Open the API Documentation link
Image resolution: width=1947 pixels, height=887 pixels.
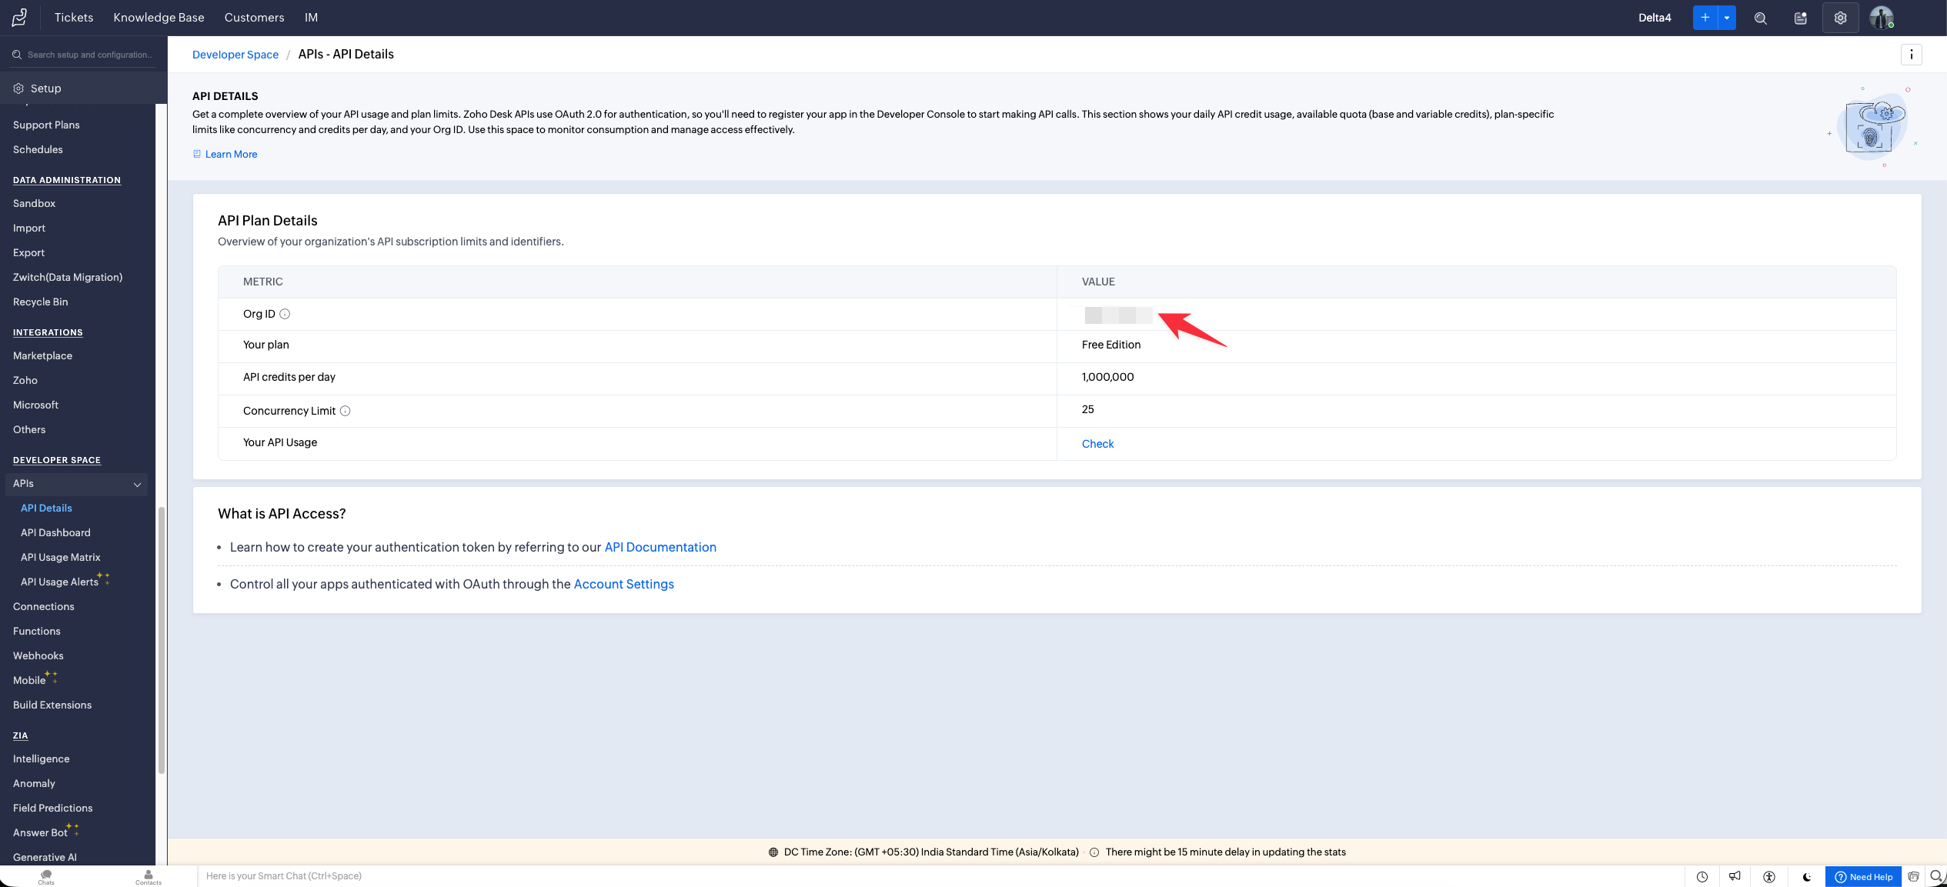tap(660, 547)
